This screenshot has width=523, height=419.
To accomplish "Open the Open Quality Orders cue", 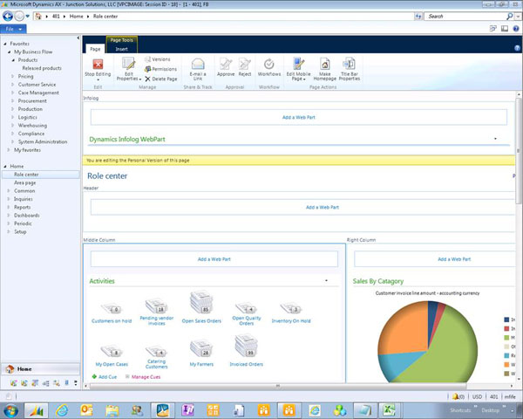I will pos(247,313).
